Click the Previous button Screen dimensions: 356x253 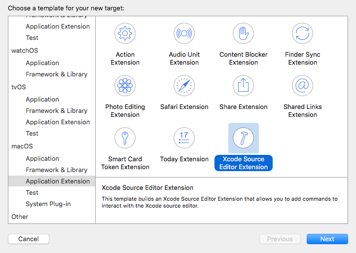(x=280, y=239)
